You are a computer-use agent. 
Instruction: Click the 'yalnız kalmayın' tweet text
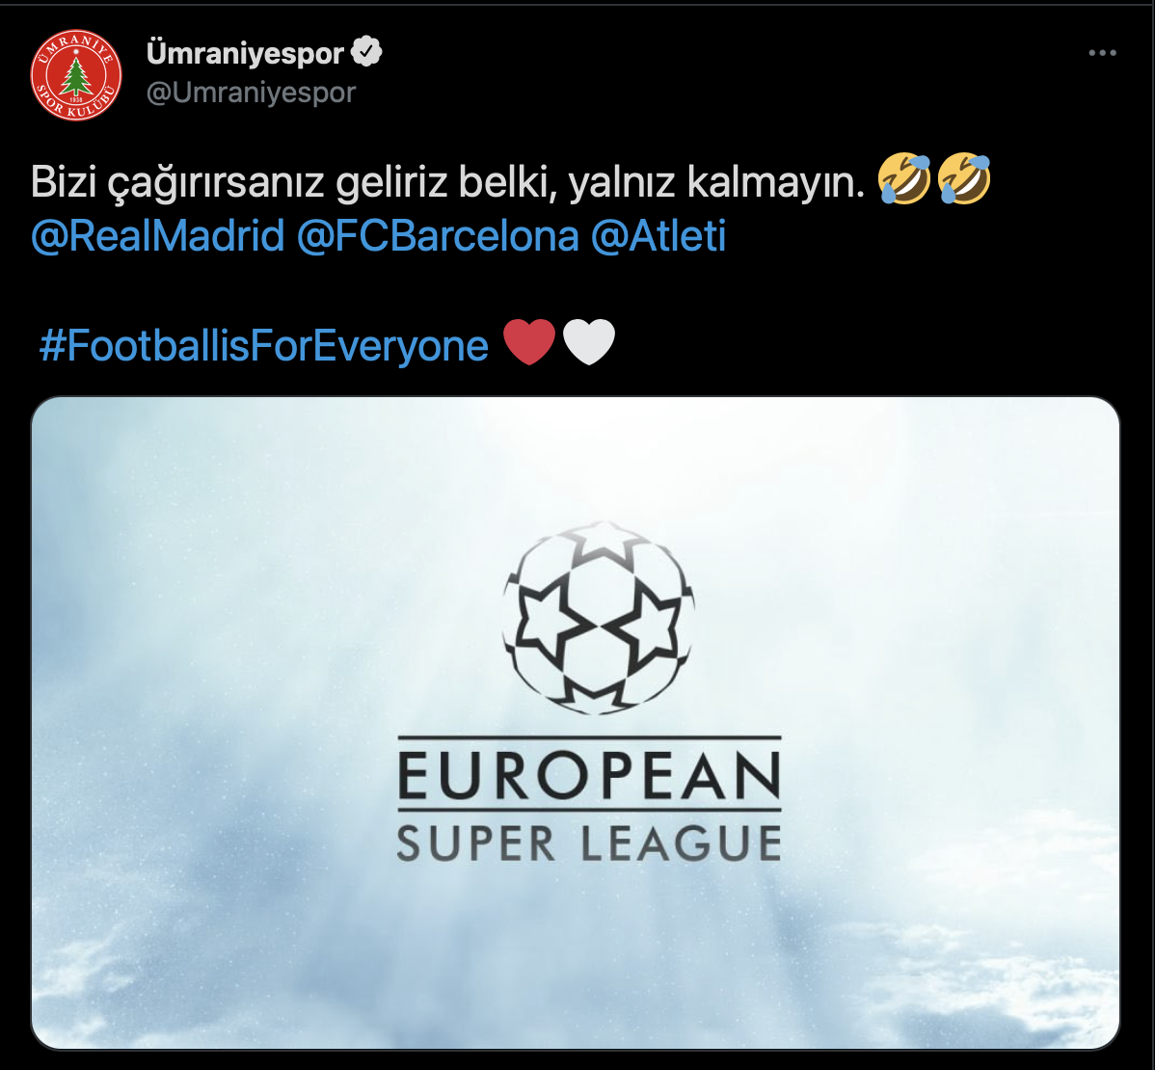tap(716, 182)
